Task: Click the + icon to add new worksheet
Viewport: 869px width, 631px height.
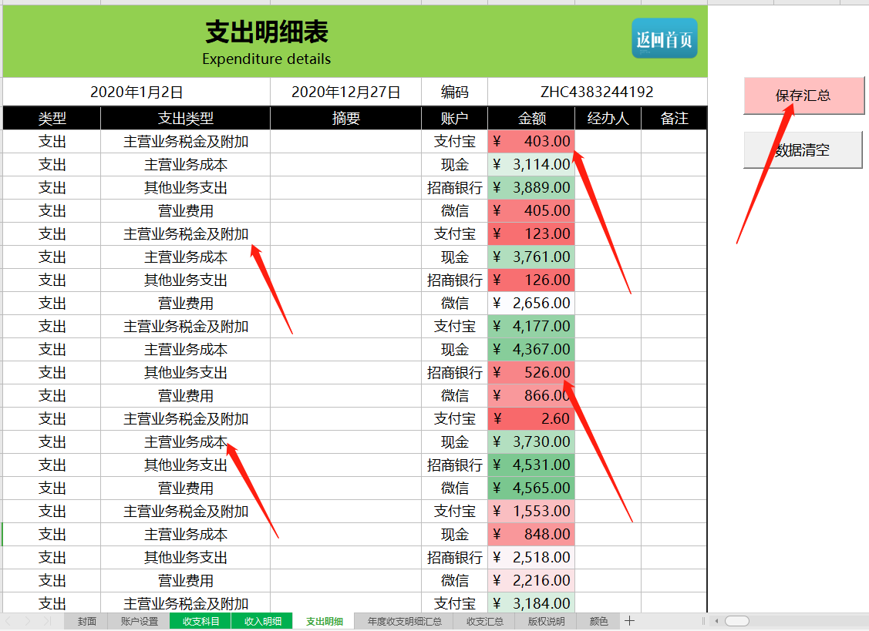Action: pos(630,620)
